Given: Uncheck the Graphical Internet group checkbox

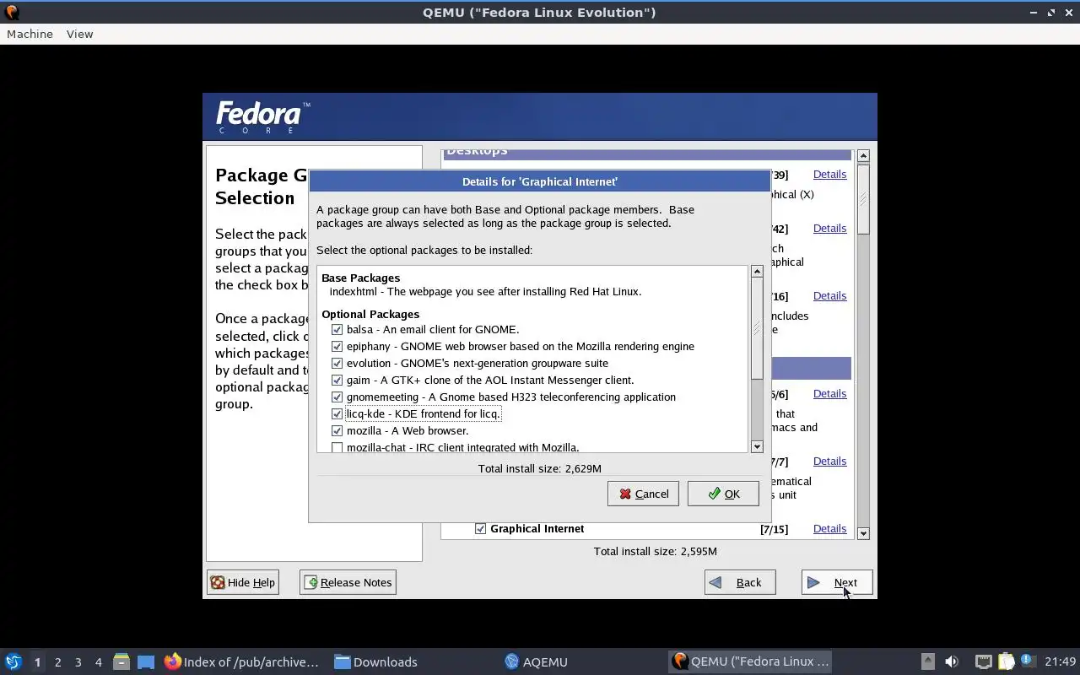Looking at the screenshot, I should coord(480,528).
